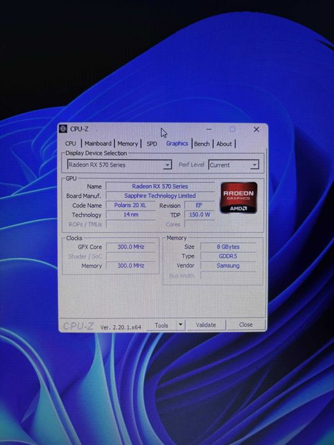The height and width of the screenshot is (445, 334).
Task: Click the GFX Core clock '300.0 MHz' value
Action: coord(130,247)
